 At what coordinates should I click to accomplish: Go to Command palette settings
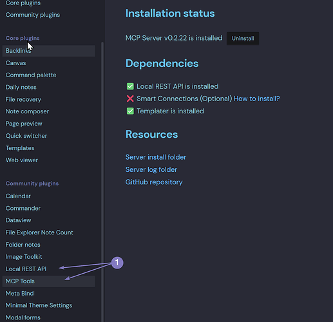click(x=48, y=75)
